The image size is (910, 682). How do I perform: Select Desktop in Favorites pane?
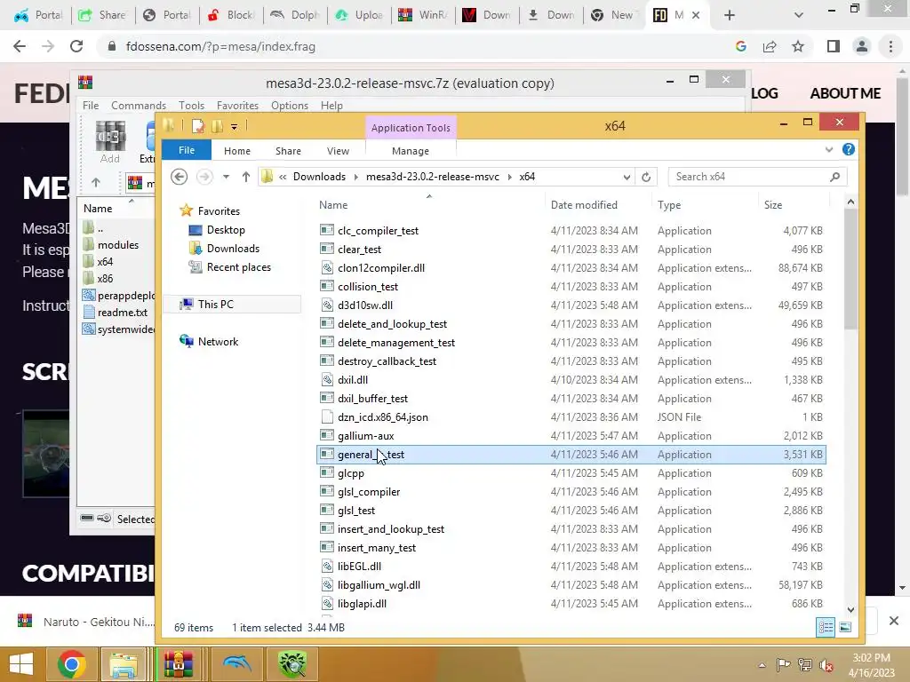[x=225, y=230]
